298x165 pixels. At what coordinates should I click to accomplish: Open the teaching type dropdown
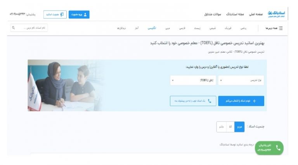[241, 80]
